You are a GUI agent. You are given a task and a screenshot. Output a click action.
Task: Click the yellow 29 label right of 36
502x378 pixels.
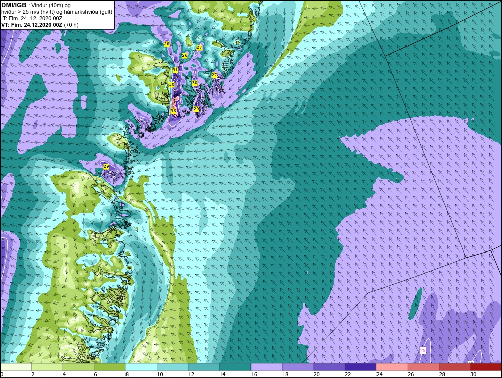[196, 109]
